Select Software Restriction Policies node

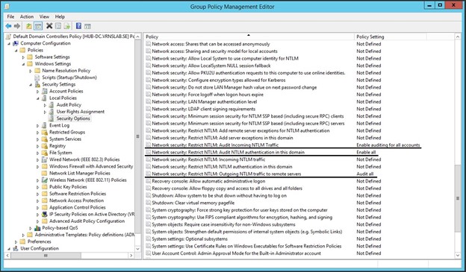78,194
